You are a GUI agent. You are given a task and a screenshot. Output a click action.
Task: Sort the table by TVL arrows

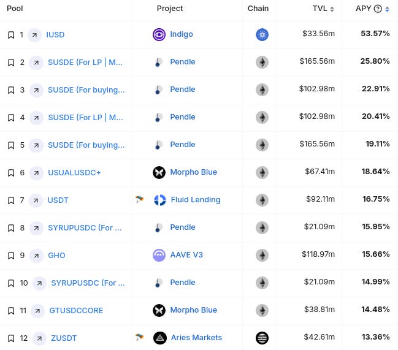click(332, 9)
